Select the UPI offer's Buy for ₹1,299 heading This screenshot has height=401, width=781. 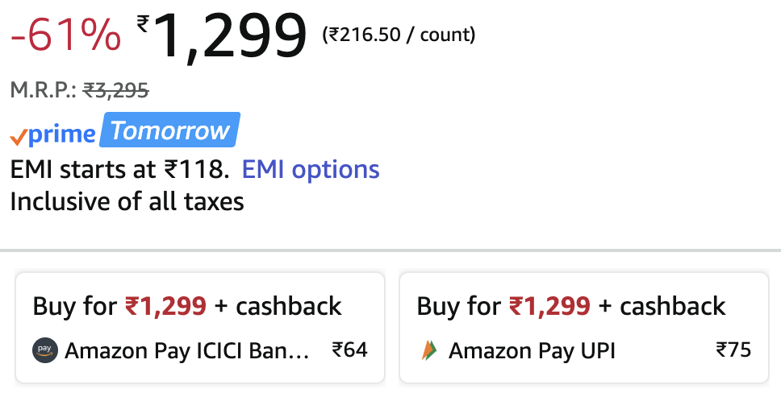pos(571,306)
